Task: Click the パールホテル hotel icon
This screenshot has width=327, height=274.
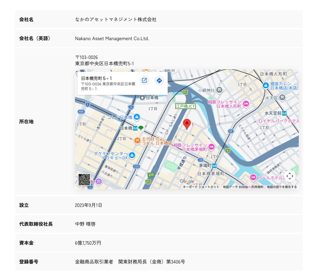Action: pos(253,177)
